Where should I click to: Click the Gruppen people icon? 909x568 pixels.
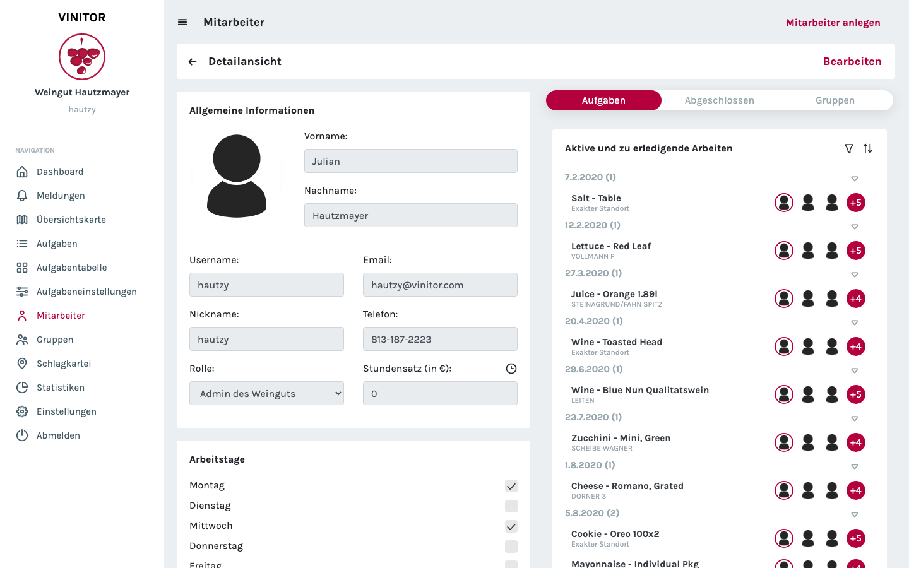tap(22, 340)
